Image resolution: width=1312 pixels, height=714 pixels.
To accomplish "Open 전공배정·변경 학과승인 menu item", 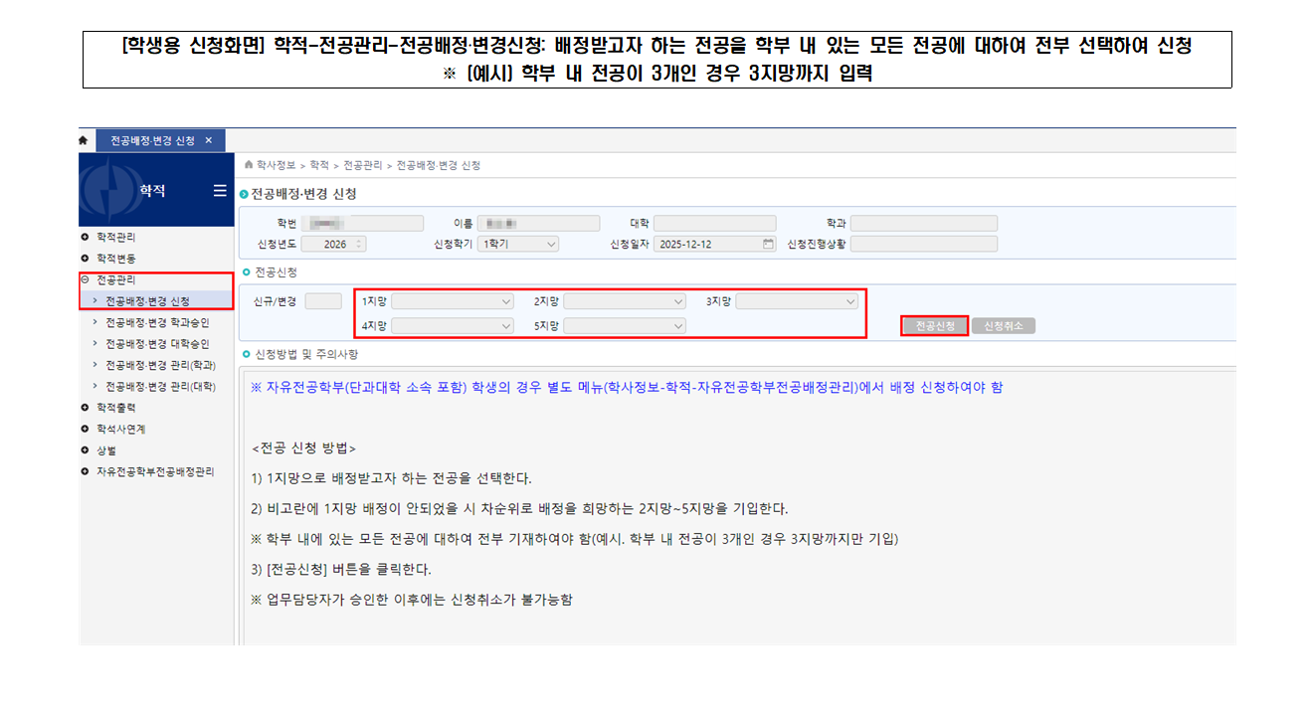I will point(157,322).
